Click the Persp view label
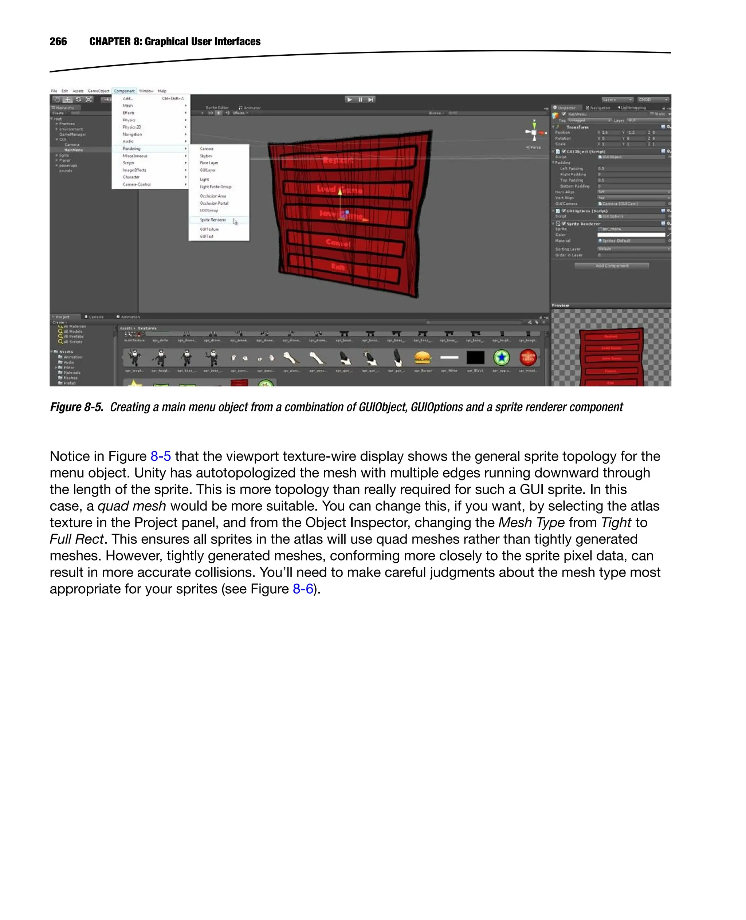746x920 pixels. coord(534,148)
